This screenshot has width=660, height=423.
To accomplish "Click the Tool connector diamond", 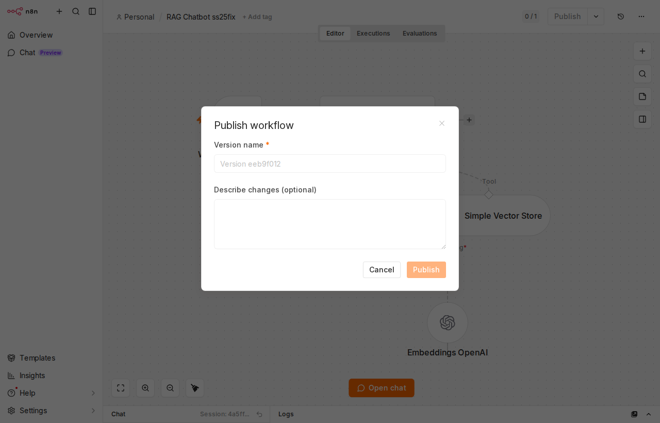I will 489,194.
